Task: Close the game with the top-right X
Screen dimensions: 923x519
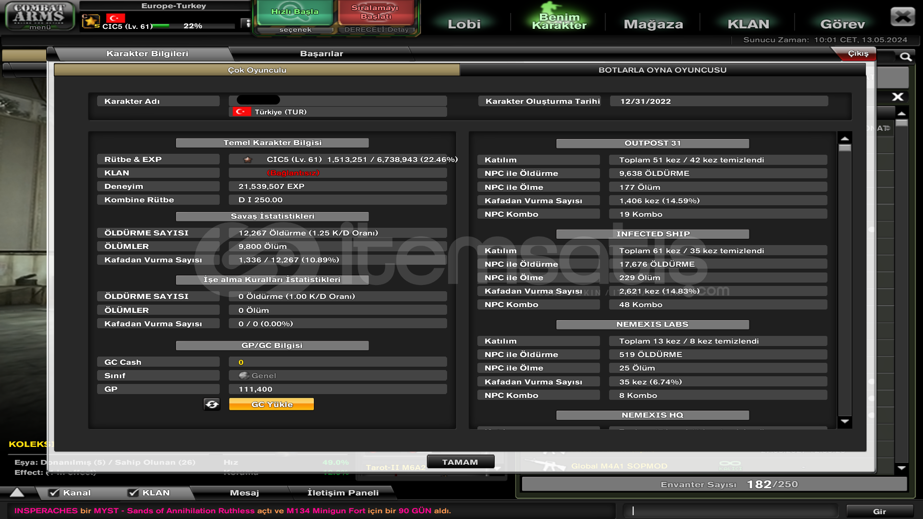Action: click(x=902, y=17)
